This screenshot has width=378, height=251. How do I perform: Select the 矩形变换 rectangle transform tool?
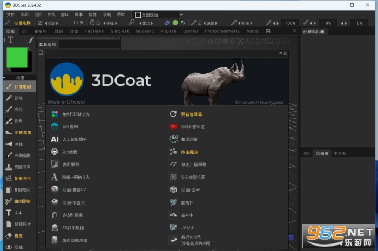click(19, 178)
